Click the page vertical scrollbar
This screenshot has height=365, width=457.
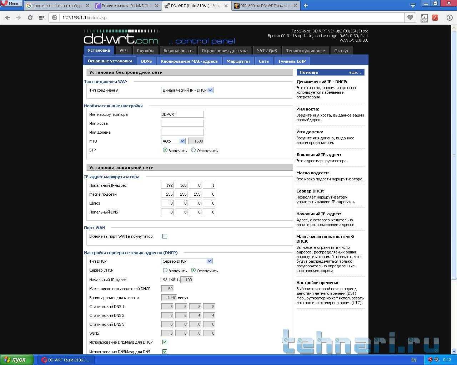[x=454, y=156]
